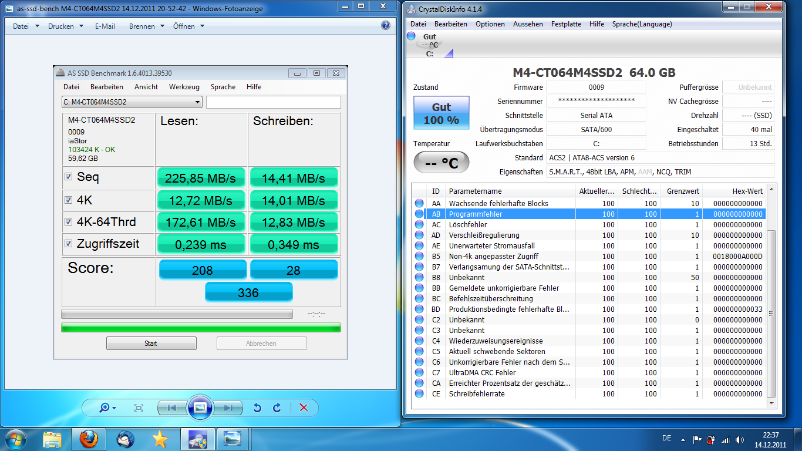Image resolution: width=802 pixels, height=451 pixels.
Task: Open Optionen menu in CrystalDiskInfo
Action: point(490,24)
